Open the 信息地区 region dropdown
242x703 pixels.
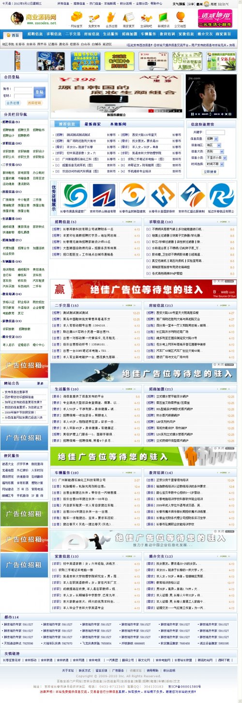click(x=213, y=145)
